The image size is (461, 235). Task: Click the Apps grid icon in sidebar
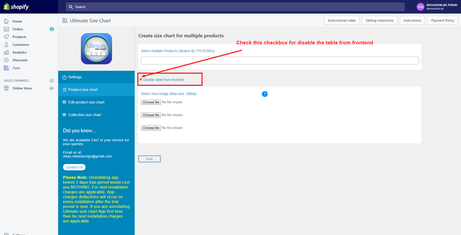(6, 67)
